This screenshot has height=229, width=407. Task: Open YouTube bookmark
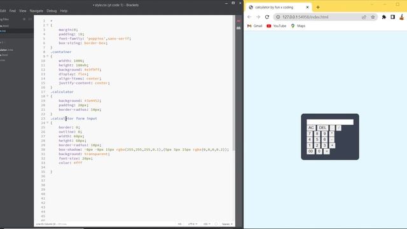click(277, 26)
